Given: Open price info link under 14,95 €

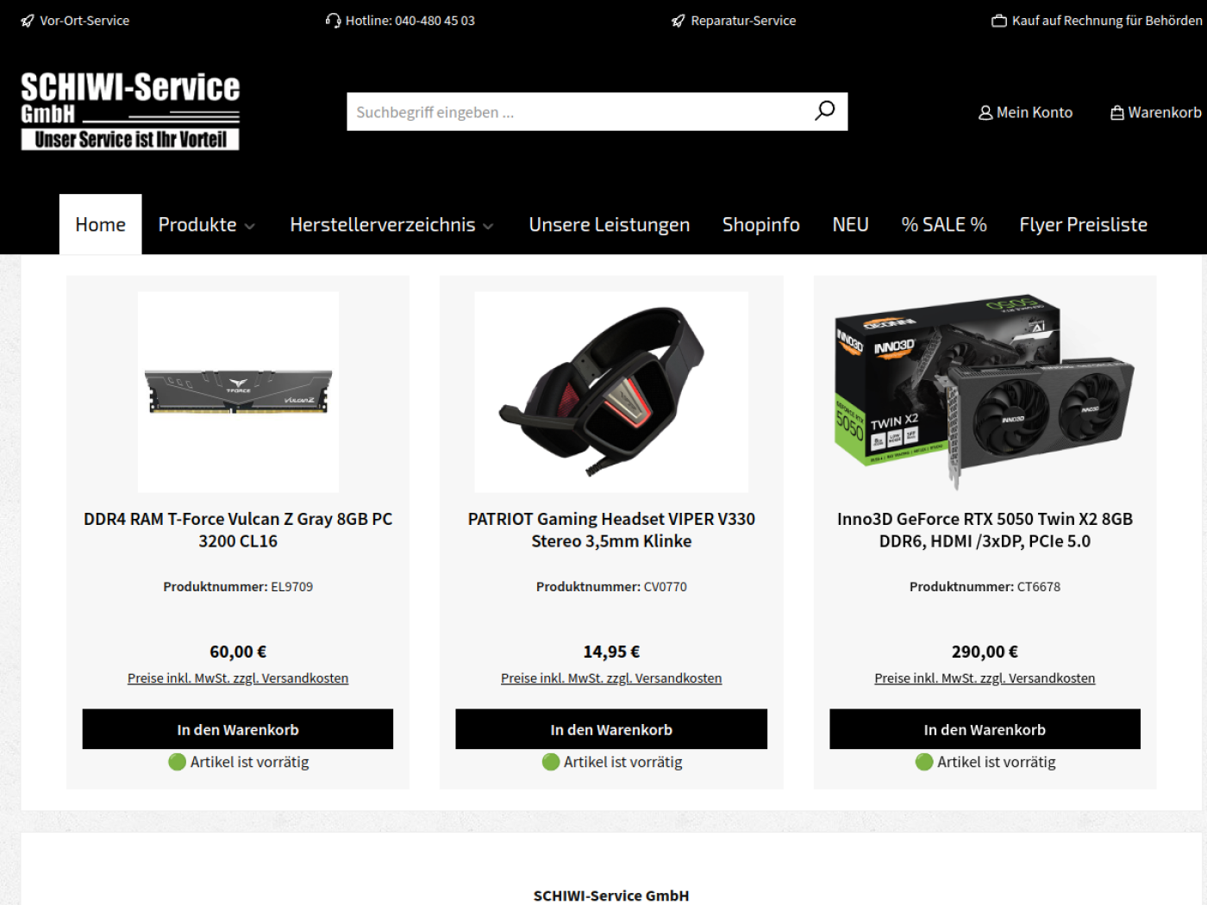Looking at the screenshot, I should pyautogui.click(x=611, y=678).
